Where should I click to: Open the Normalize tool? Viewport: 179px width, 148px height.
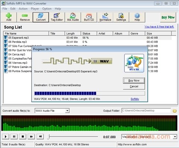coord(105,17)
